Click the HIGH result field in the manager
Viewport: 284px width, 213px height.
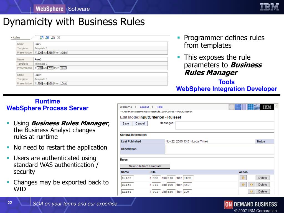[x=188, y=178]
